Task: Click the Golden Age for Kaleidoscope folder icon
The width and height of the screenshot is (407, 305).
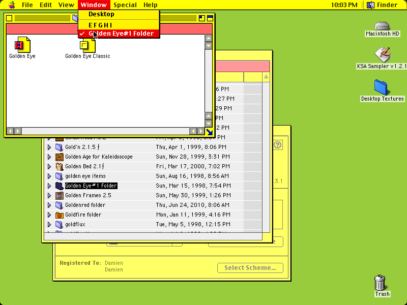Action: [59, 157]
